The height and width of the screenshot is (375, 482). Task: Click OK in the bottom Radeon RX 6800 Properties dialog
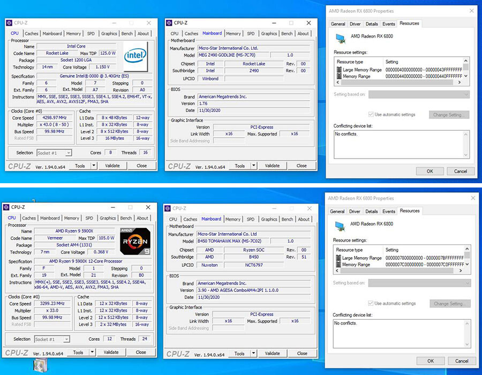tap(430, 361)
